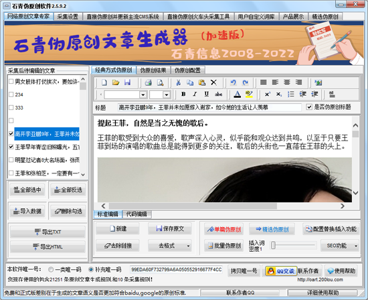
Task: Toggle Bold formatting
Action: [183, 94]
